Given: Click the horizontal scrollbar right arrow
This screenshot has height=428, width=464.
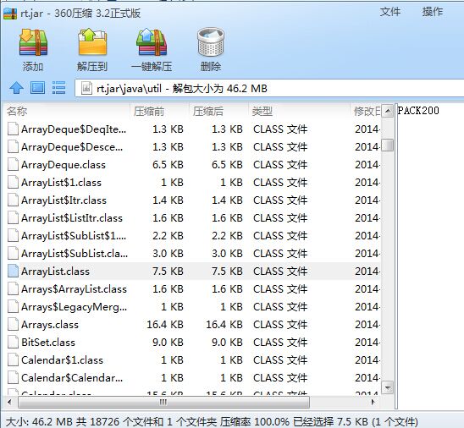Looking at the screenshot, I should (x=373, y=402).
